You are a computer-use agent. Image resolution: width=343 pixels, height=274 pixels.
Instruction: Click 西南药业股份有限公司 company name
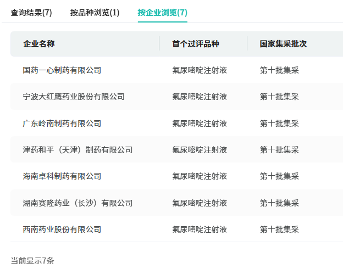(62, 230)
